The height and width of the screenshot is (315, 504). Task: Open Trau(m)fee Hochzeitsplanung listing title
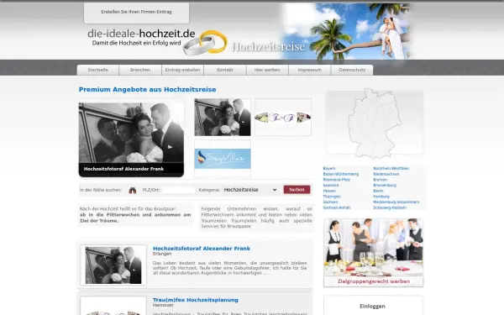196,300
